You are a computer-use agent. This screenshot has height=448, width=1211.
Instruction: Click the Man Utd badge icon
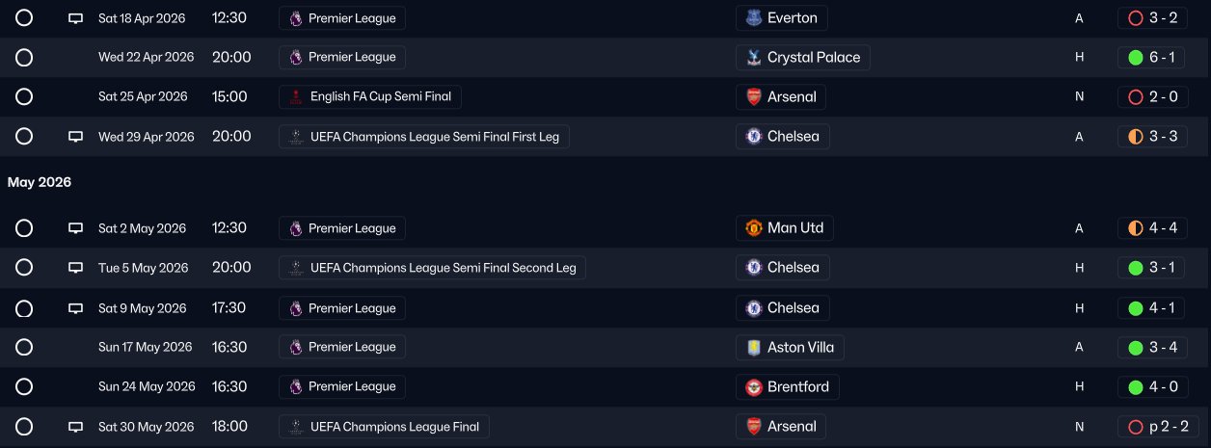pyautogui.click(x=754, y=228)
